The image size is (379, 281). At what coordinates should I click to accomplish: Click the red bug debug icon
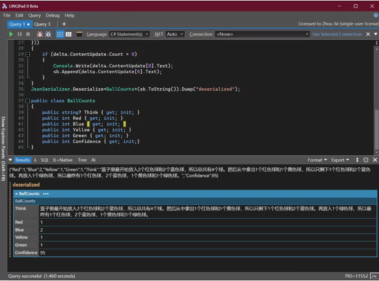point(40,34)
